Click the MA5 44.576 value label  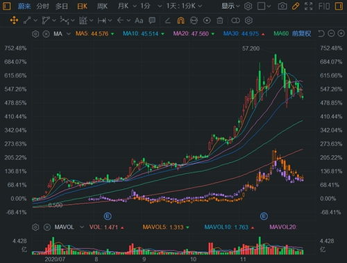click(x=92, y=34)
